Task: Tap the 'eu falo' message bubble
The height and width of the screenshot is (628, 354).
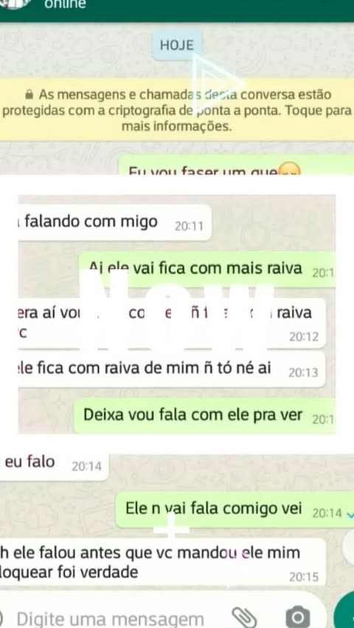Action: point(54,464)
